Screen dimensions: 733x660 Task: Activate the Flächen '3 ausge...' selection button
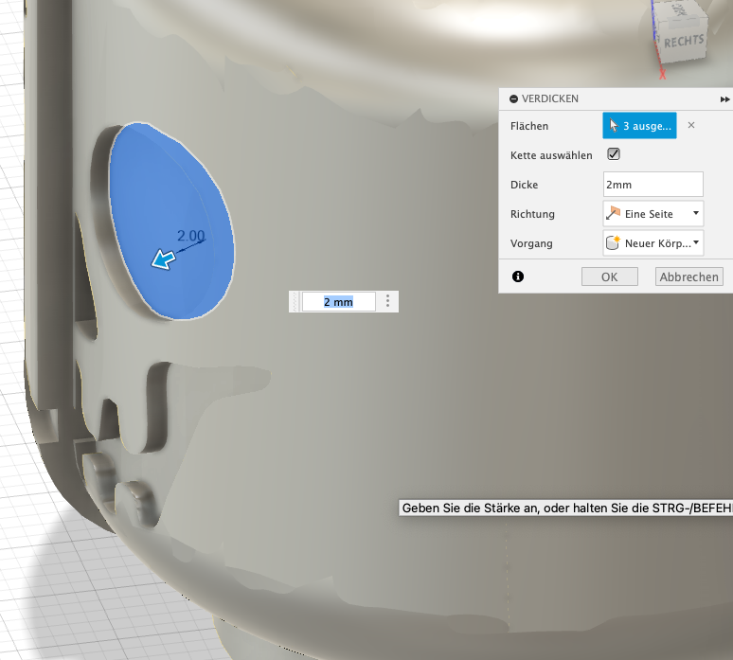point(639,125)
